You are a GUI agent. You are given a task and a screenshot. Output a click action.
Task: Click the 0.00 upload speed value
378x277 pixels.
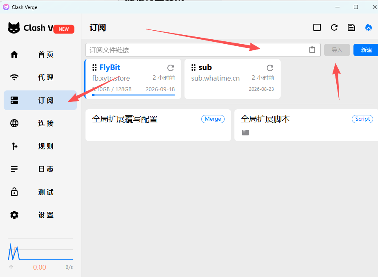[40, 267]
